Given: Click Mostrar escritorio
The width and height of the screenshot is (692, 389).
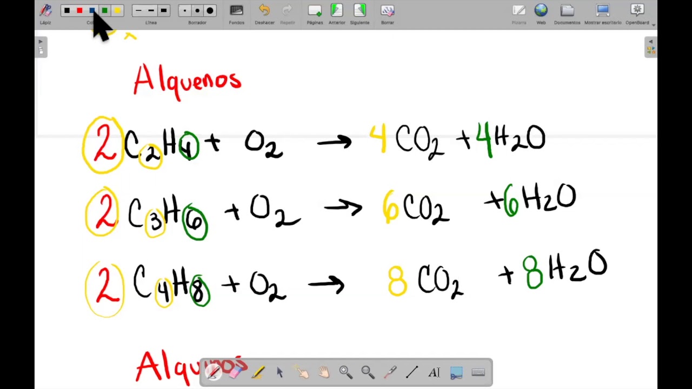Looking at the screenshot, I should 603,14.
